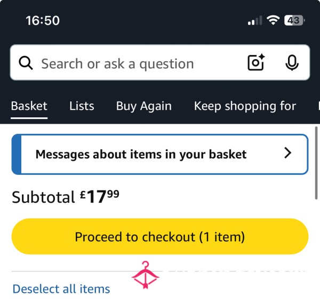This screenshot has width=320, height=304.
Task: Click the vertical scrollbar on the right edge
Action: (316, 163)
